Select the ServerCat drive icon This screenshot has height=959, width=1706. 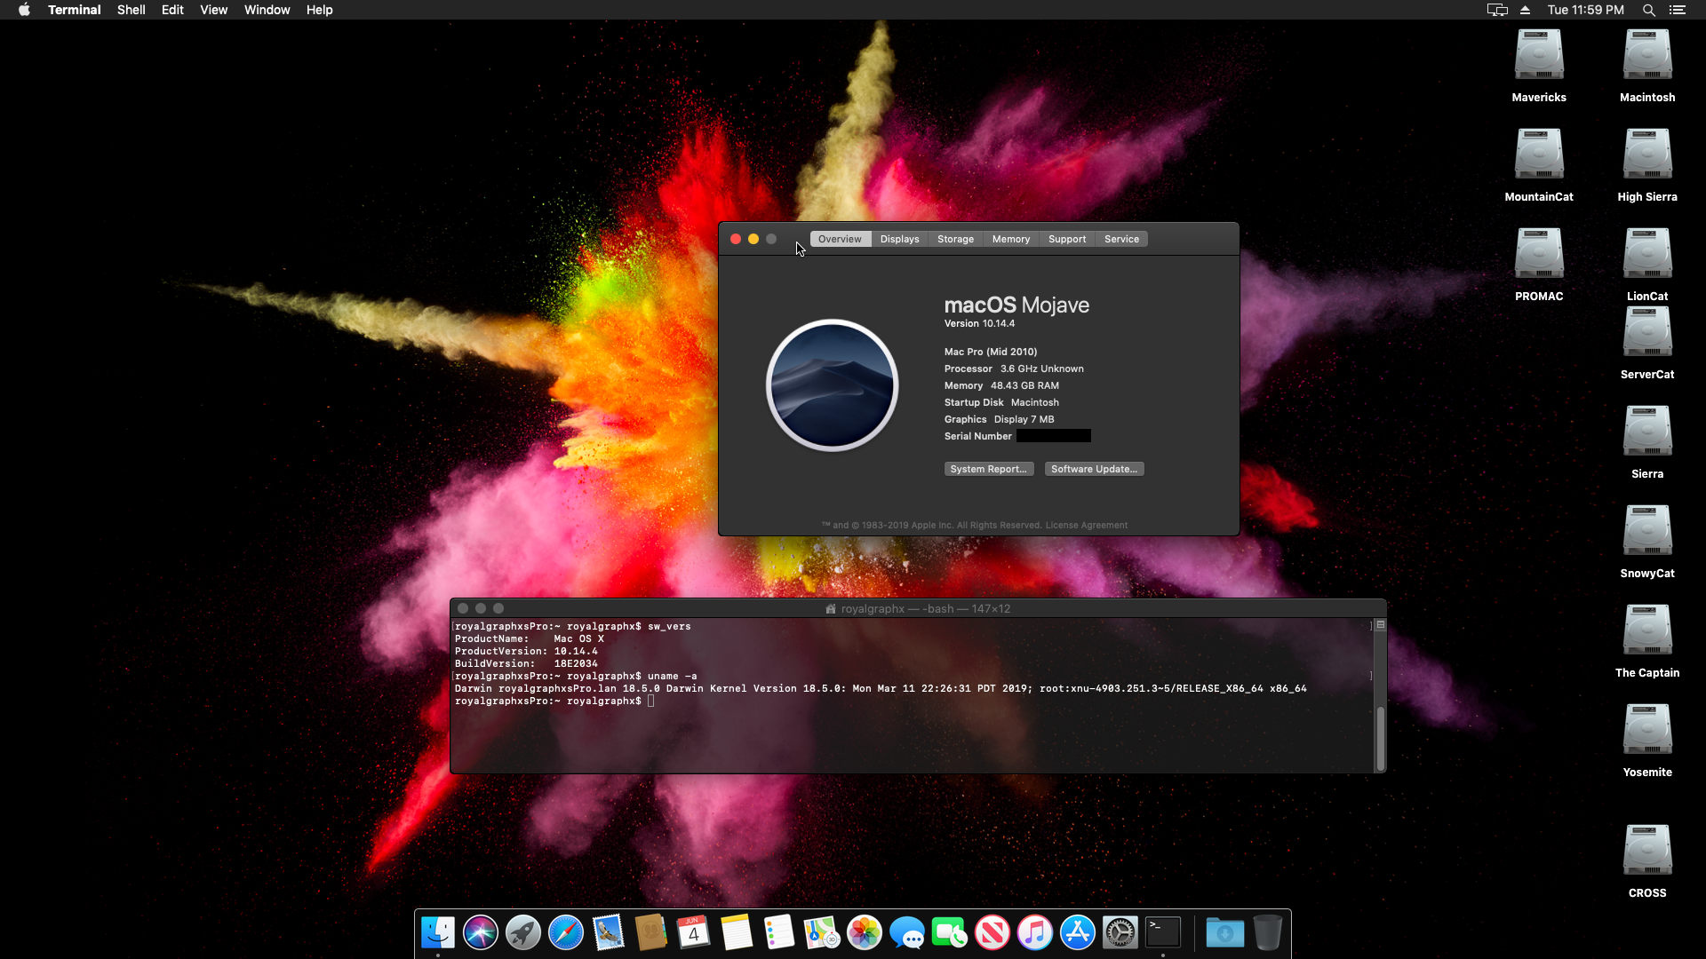[x=1647, y=332]
